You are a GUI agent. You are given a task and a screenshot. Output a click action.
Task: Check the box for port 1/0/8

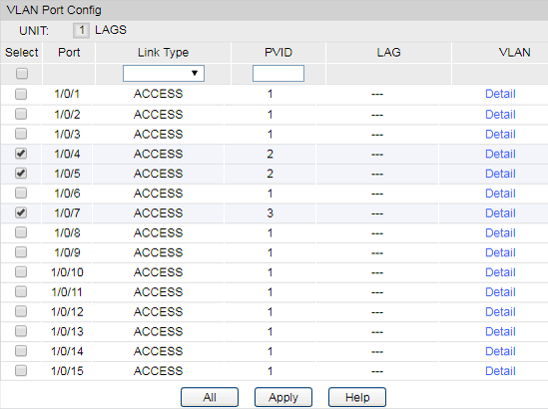click(21, 232)
